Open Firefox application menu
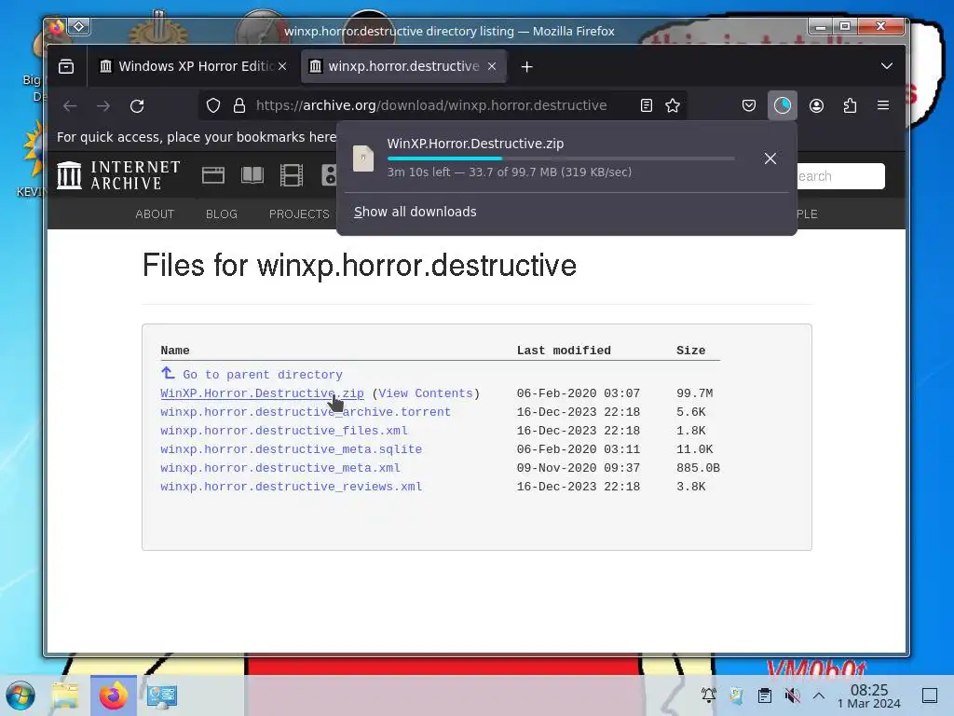This screenshot has width=954, height=716. pyautogui.click(x=883, y=105)
